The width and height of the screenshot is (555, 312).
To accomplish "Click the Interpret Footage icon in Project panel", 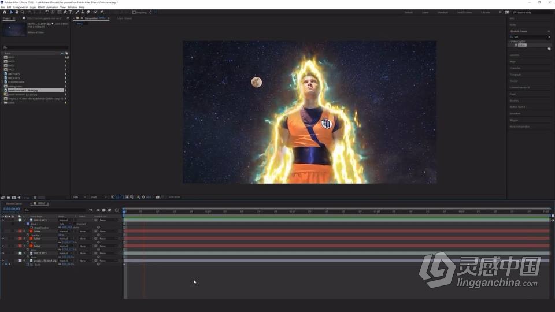I will pyautogui.click(x=3, y=198).
